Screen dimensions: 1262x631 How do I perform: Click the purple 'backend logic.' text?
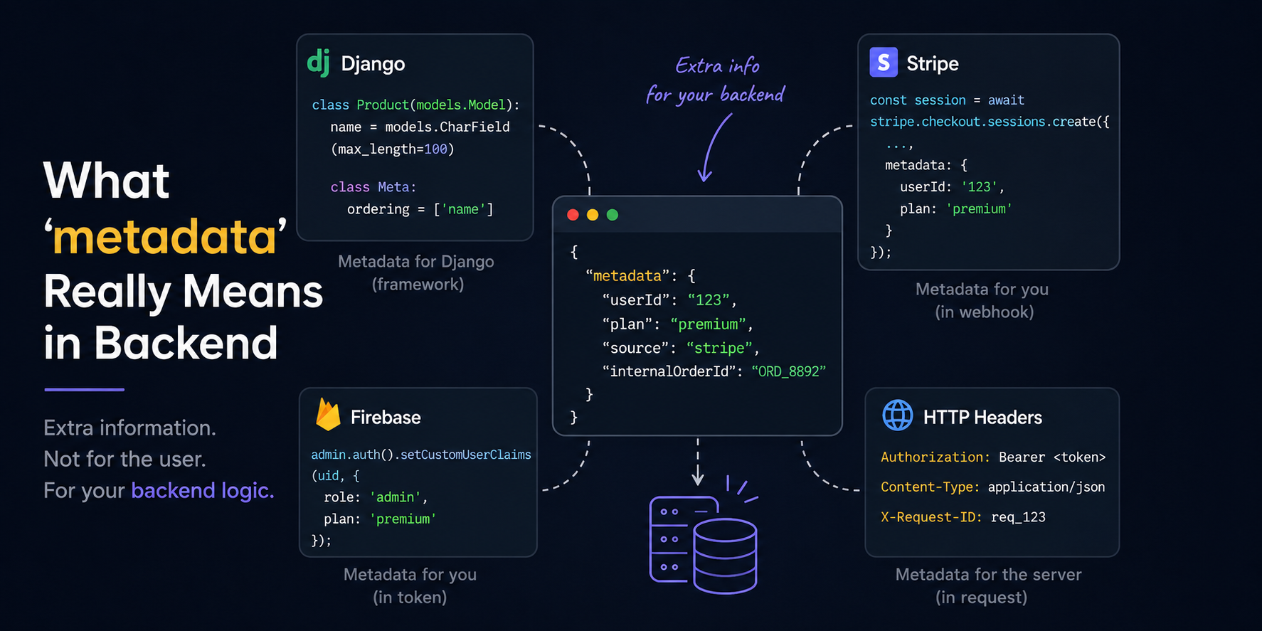tap(203, 491)
